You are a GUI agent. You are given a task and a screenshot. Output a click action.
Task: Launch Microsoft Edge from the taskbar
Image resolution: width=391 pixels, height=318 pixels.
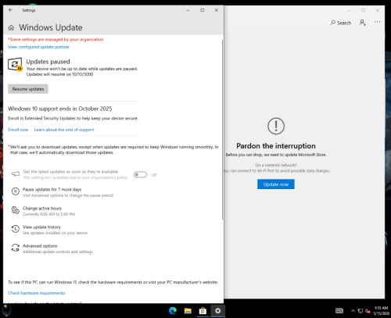click(173, 311)
